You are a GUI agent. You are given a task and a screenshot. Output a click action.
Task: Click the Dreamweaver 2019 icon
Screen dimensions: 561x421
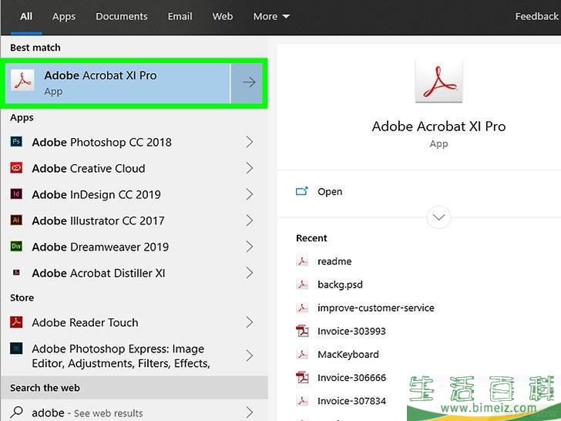16,246
